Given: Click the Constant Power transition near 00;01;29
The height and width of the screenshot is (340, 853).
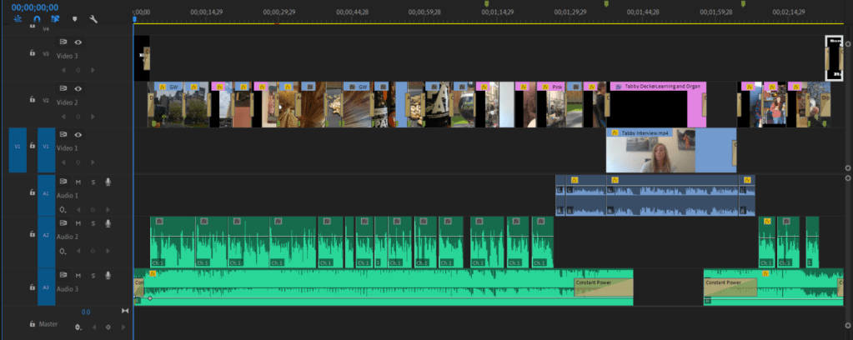Looking at the screenshot, I should coord(603,287).
